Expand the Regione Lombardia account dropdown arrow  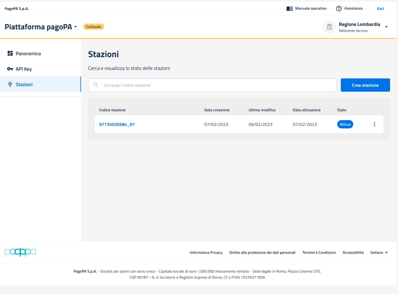tap(386, 27)
